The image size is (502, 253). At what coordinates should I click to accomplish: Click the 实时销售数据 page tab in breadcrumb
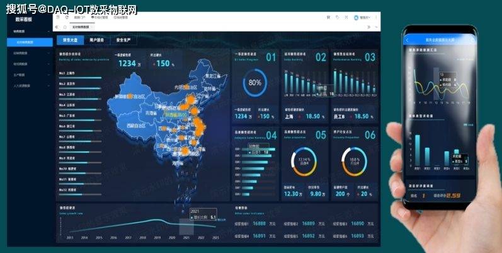coord(81,27)
